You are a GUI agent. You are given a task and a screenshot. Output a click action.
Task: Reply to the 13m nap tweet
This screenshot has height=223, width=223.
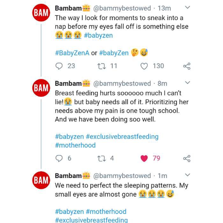click(x=59, y=66)
